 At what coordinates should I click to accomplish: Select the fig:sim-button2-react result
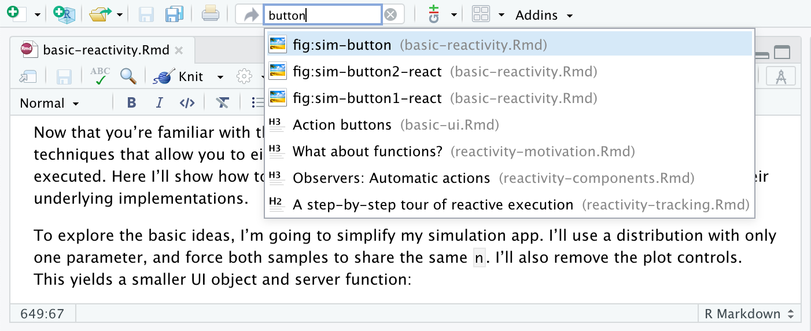click(x=367, y=72)
